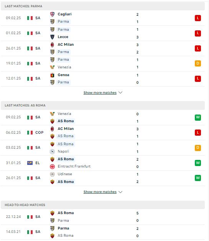Open the 22.12.24 AS Roma 5-0 Parma match
Viewport: 209px width, 241px height.
pos(103,217)
